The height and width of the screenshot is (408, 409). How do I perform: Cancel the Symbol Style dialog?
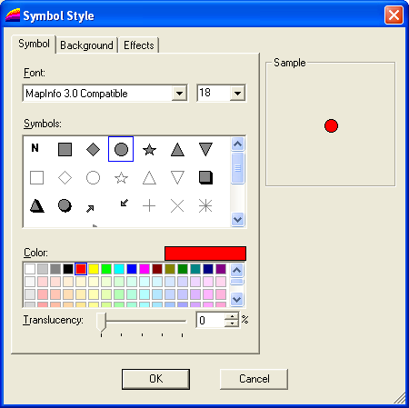[x=254, y=379]
